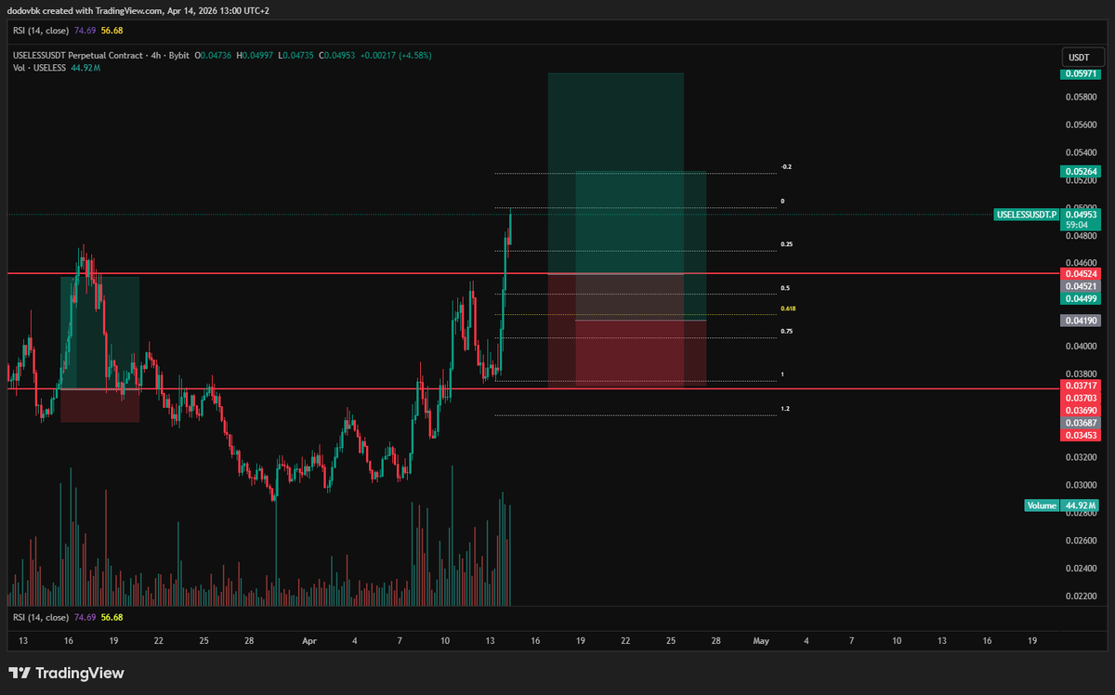Click the 0.03687 gray price label
The height and width of the screenshot is (695, 1115).
point(1080,423)
